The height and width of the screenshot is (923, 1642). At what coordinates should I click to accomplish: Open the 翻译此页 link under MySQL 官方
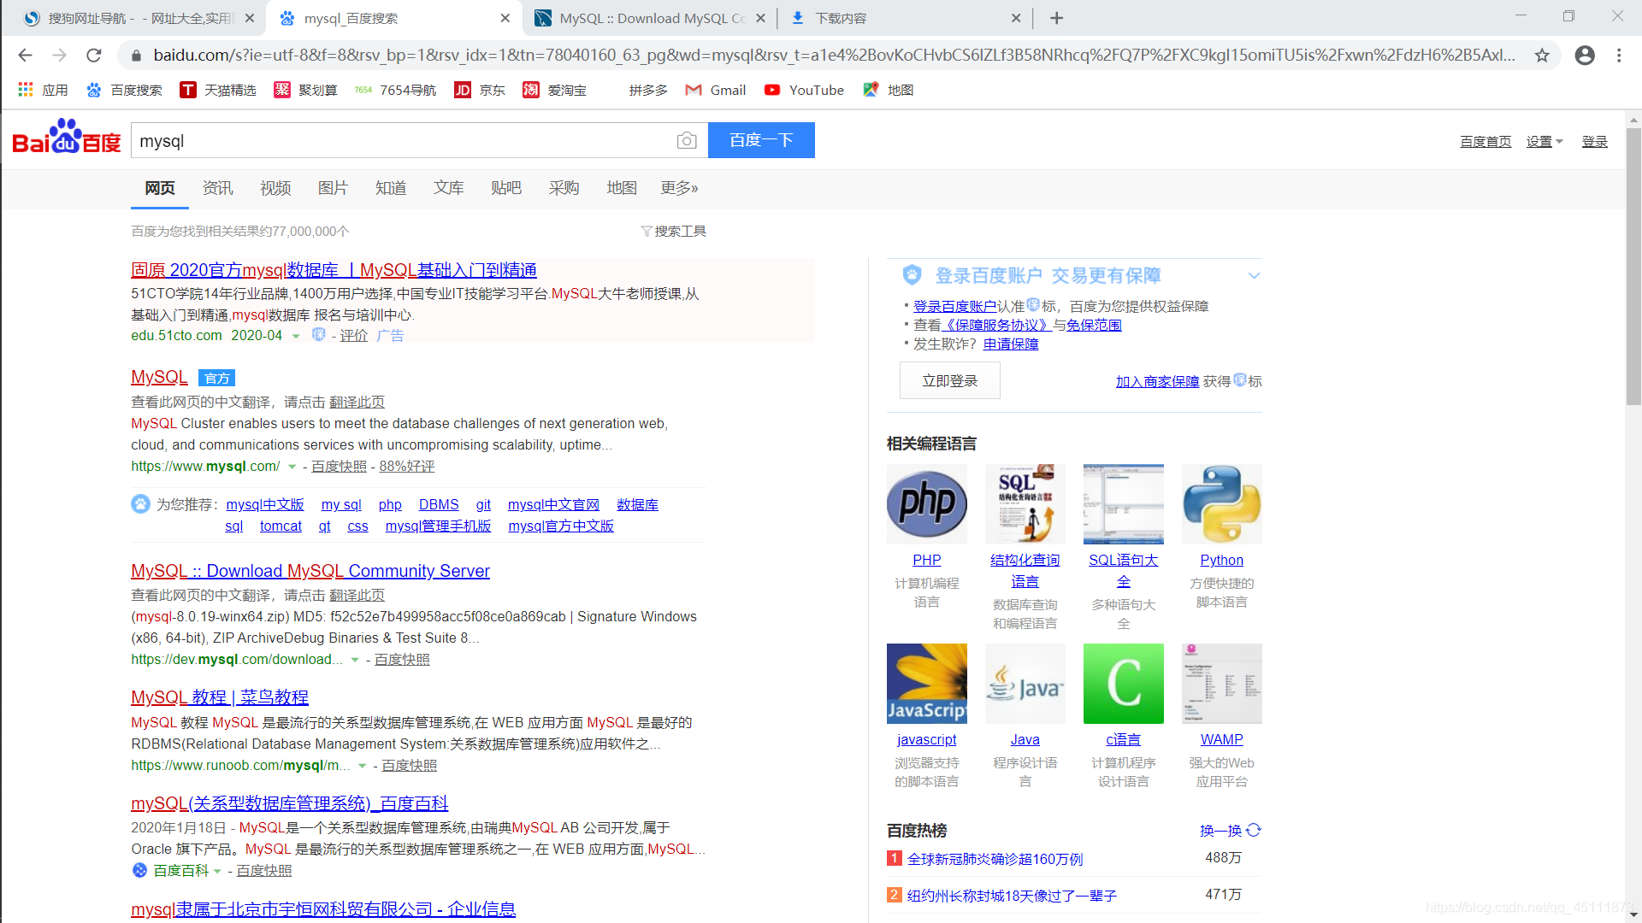point(357,403)
